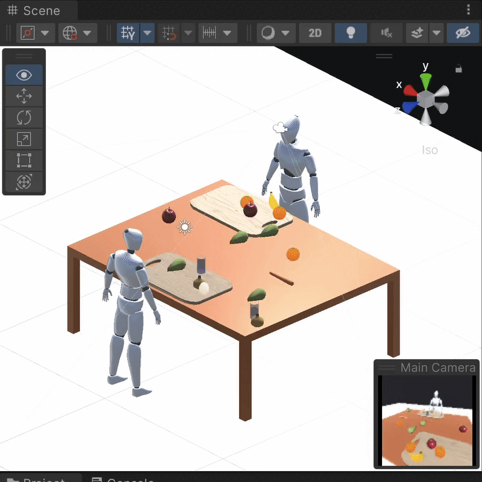Toggle hidden objects scene visibility
482x482 pixels.
point(463,33)
